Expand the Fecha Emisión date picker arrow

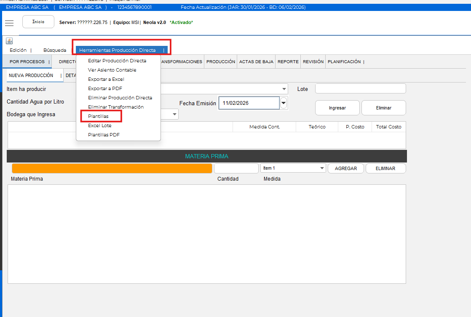(284, 103)
